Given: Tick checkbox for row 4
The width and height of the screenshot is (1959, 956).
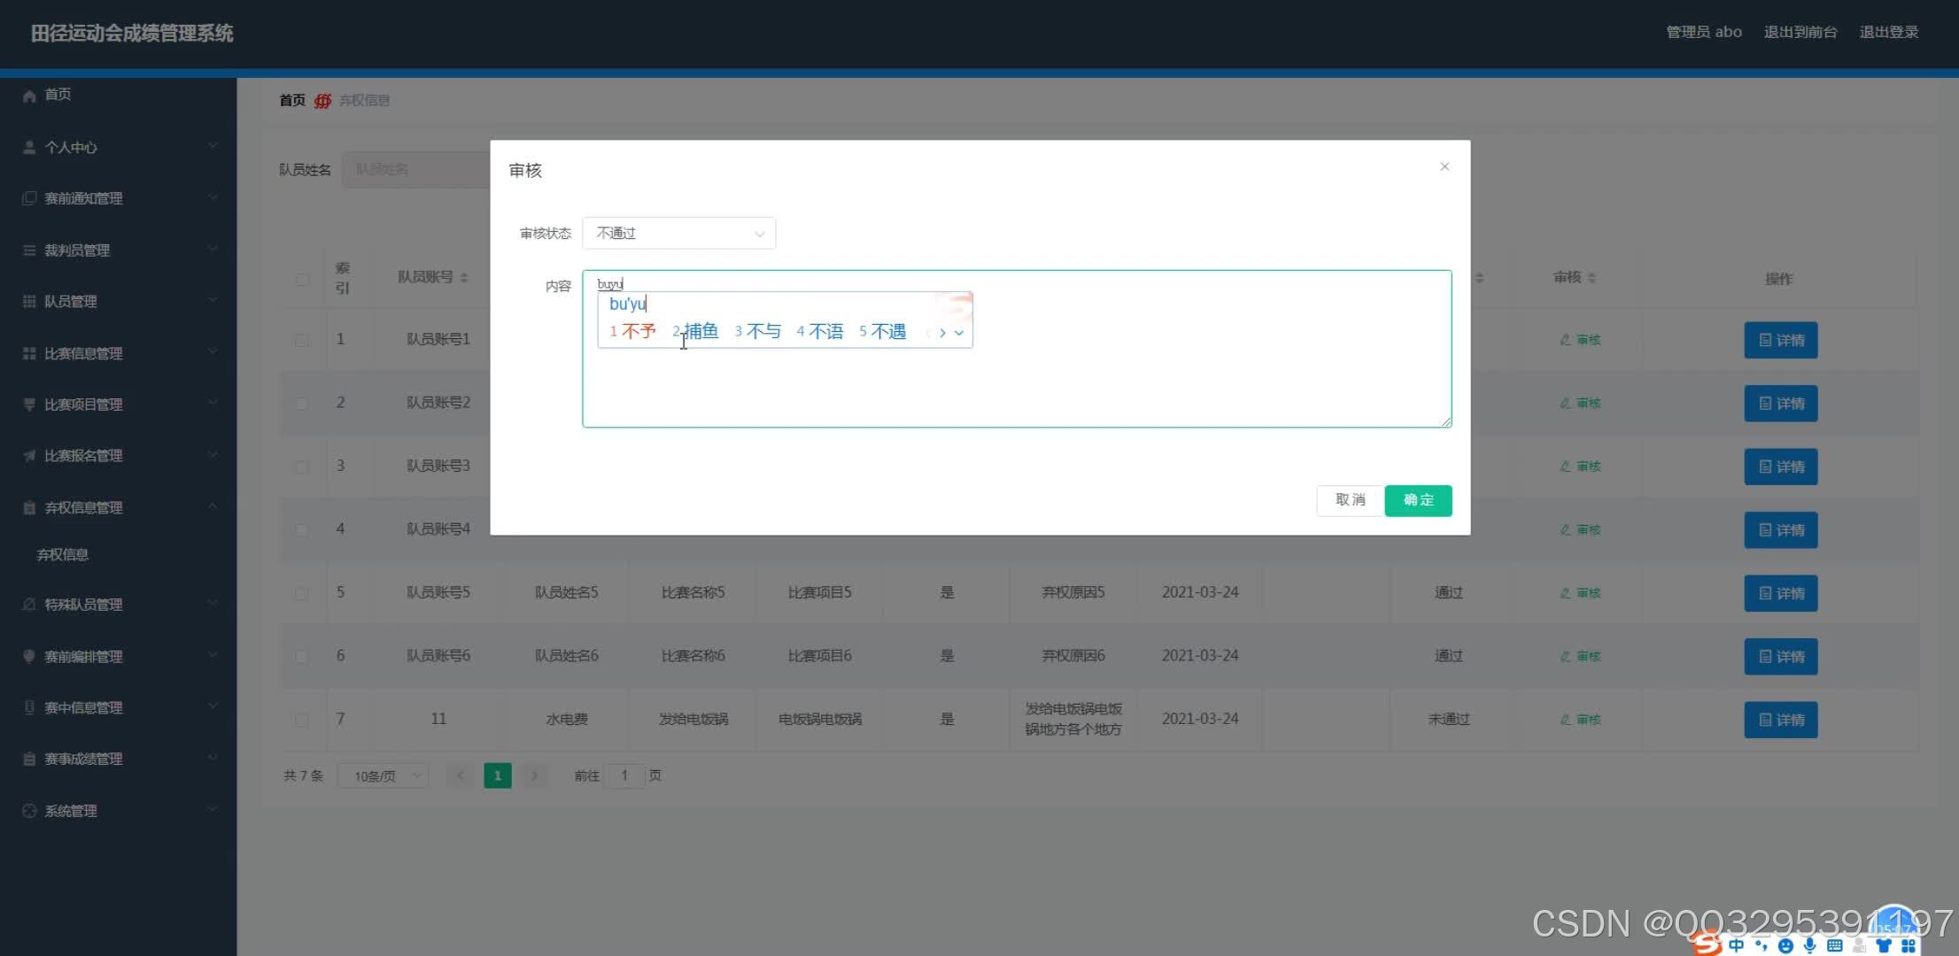Looking at the screenshot, I should coord(302,529).
